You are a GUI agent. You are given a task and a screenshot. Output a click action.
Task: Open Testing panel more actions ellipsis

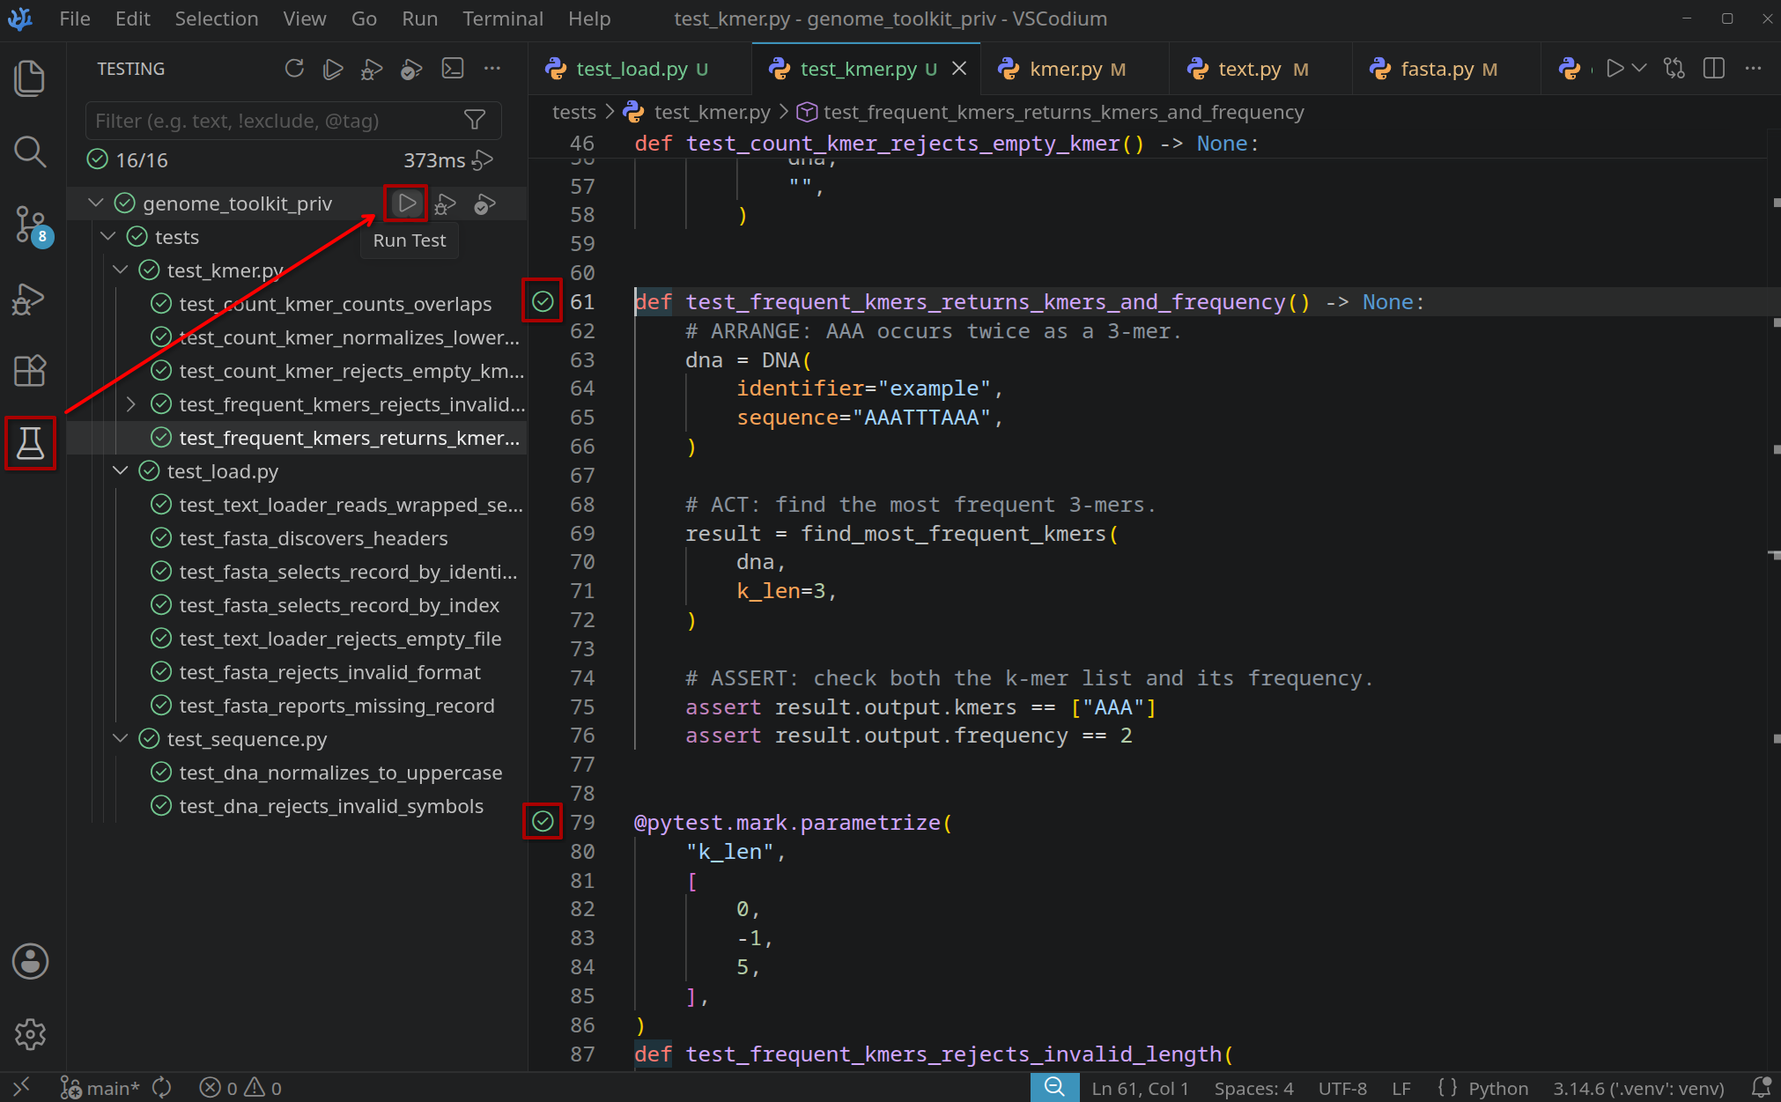[492, 69]
